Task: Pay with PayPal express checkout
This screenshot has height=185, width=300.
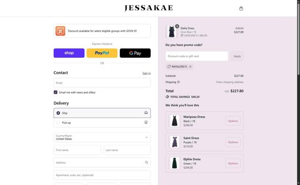Action: [102, 53]
